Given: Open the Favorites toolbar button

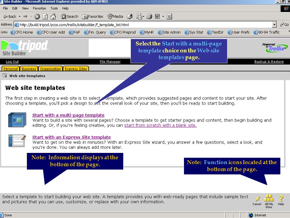Looking at the screenshot, I should point(93,16).
